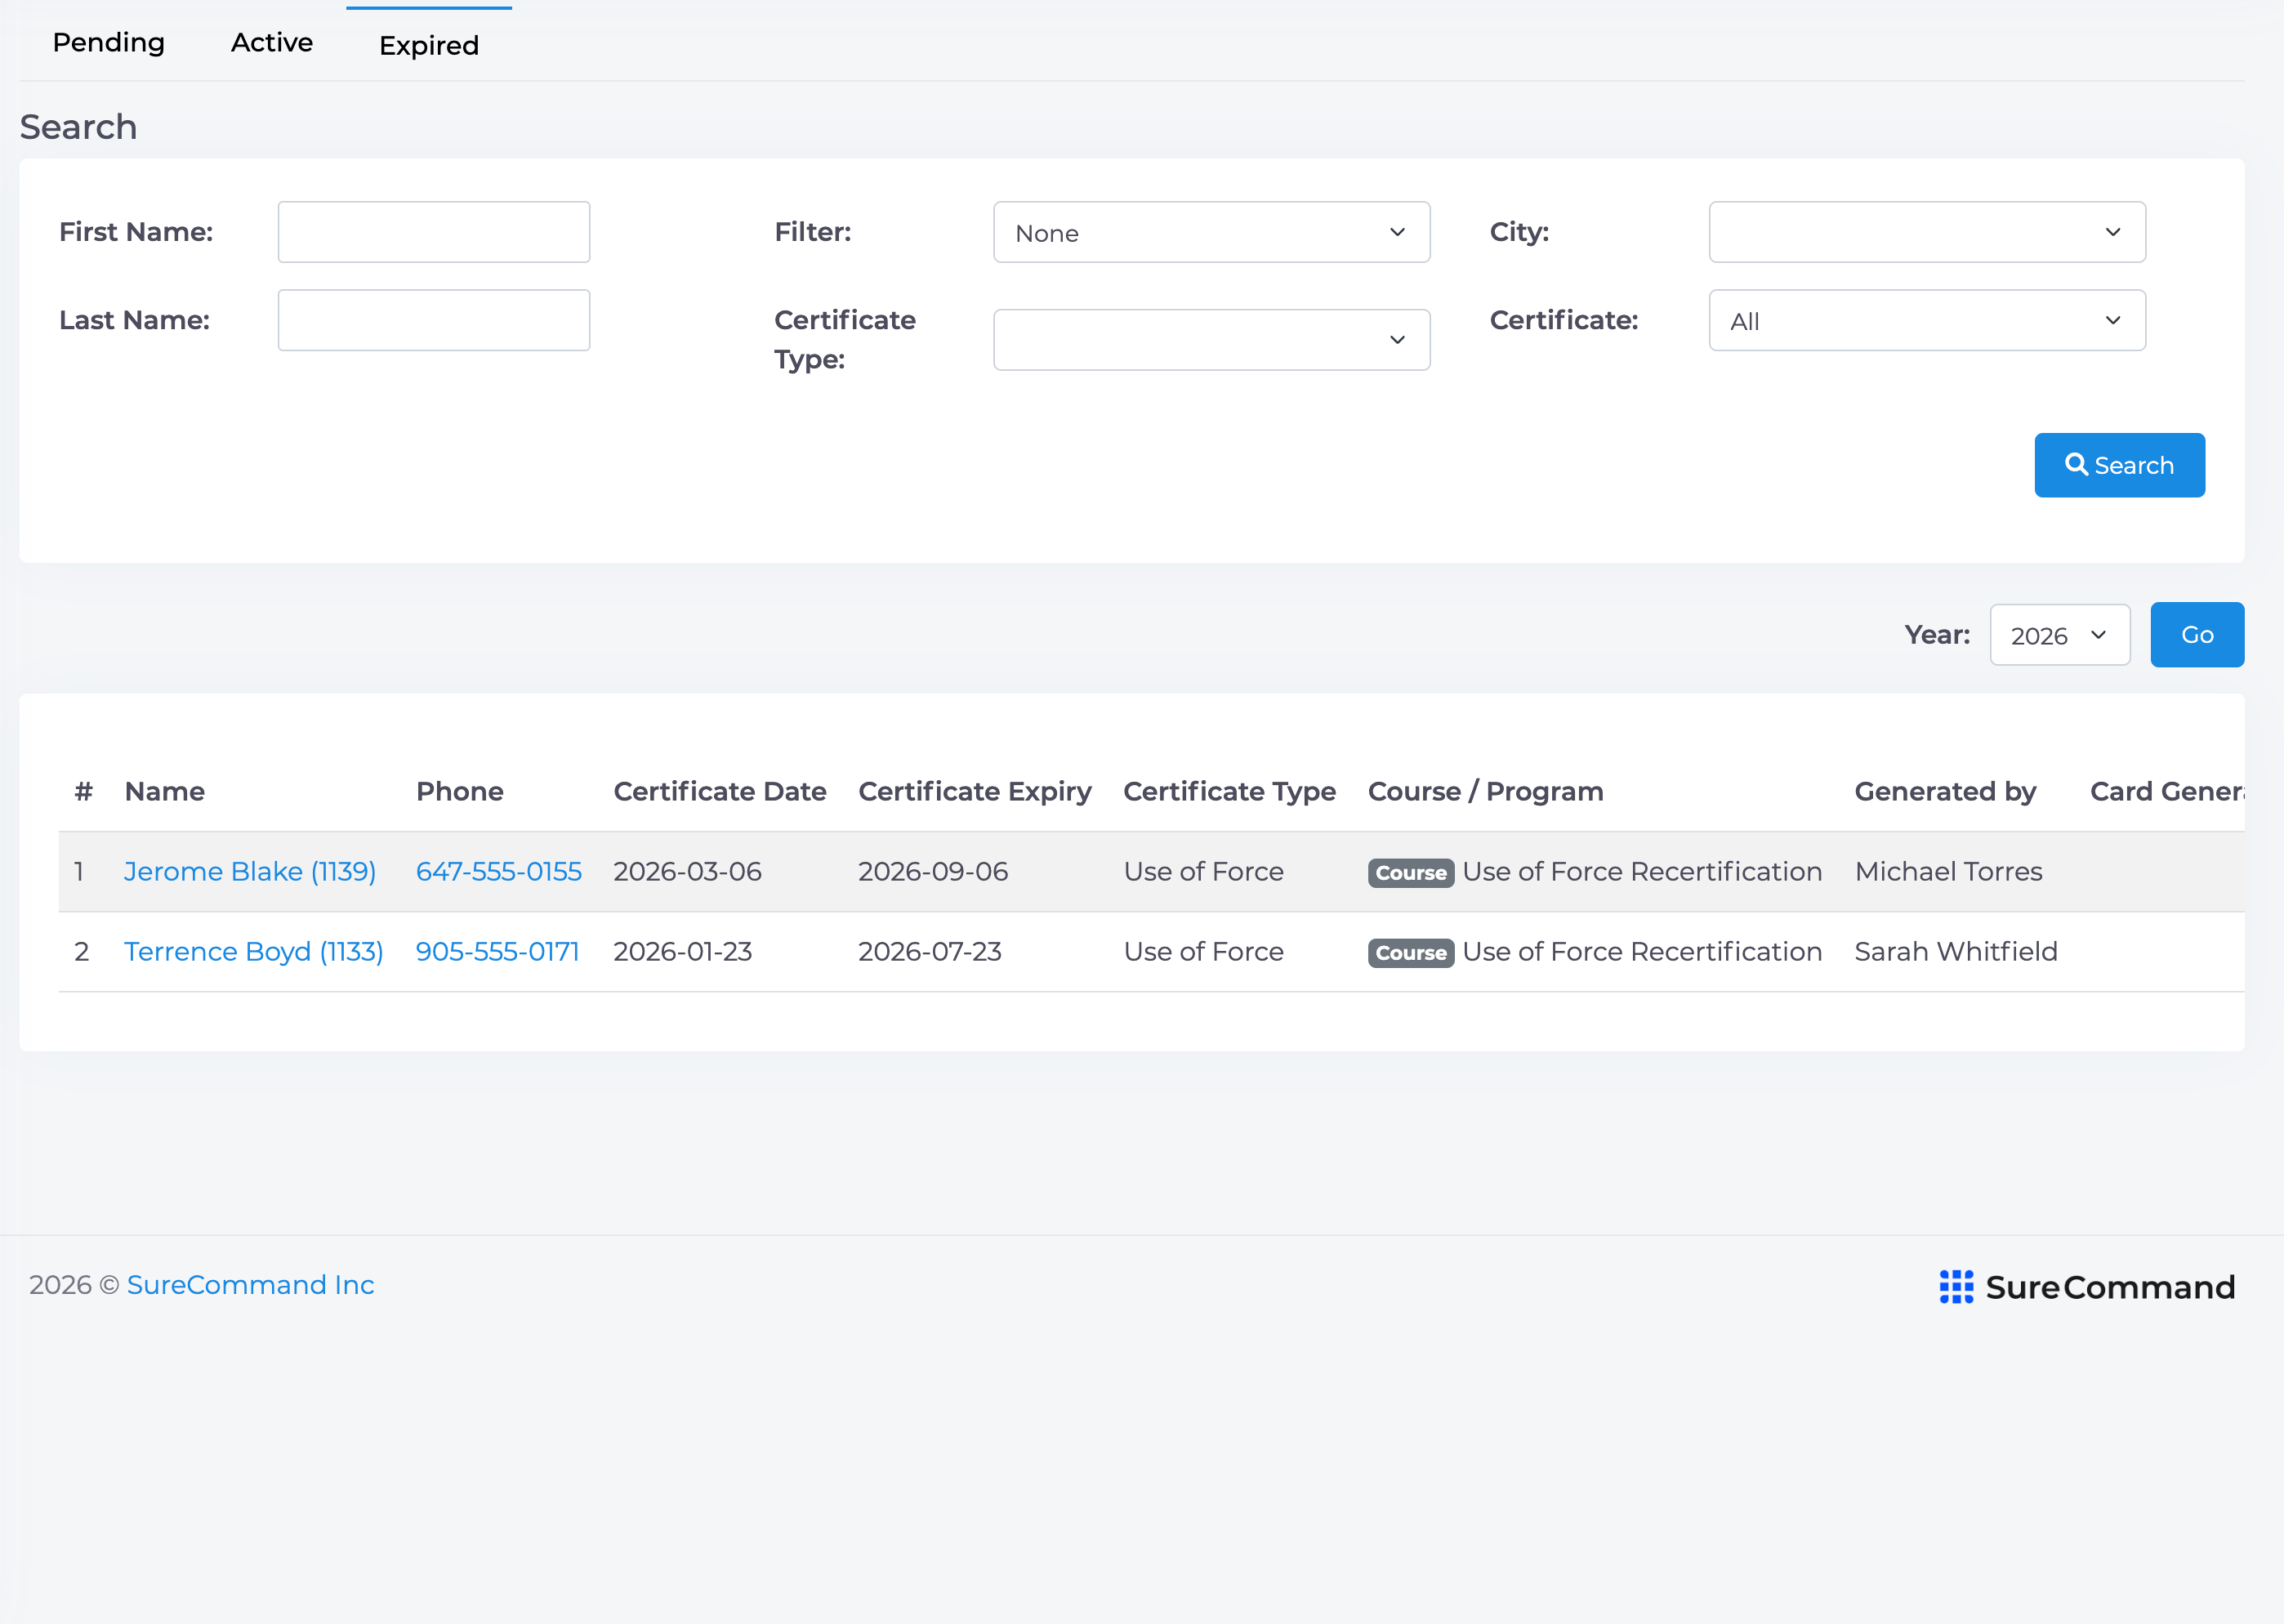Click the Certificate Date column header
The image size is (2284, 1624).
point(720,792)
